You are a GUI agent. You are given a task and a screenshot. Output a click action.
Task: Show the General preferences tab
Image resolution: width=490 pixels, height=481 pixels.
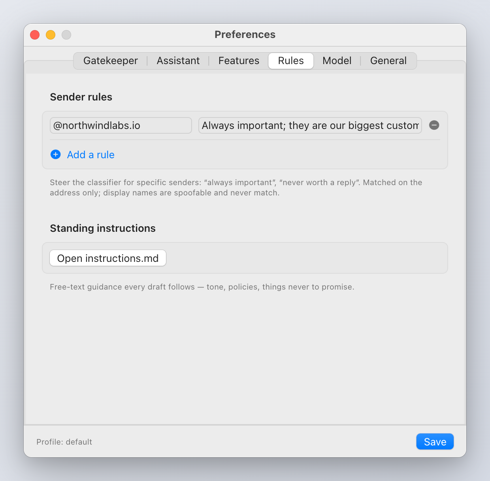pyautogui.click(x=388, y=61)
